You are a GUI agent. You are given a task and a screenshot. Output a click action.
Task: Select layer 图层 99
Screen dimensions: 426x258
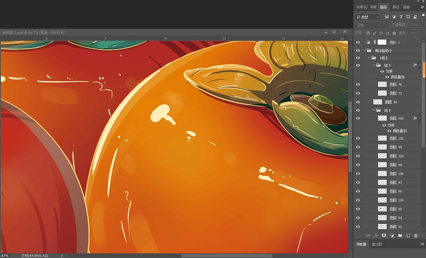point(396,147)
